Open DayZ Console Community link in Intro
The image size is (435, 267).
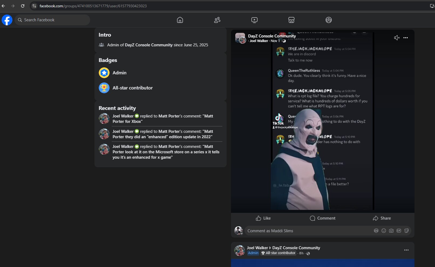[149, 45]
